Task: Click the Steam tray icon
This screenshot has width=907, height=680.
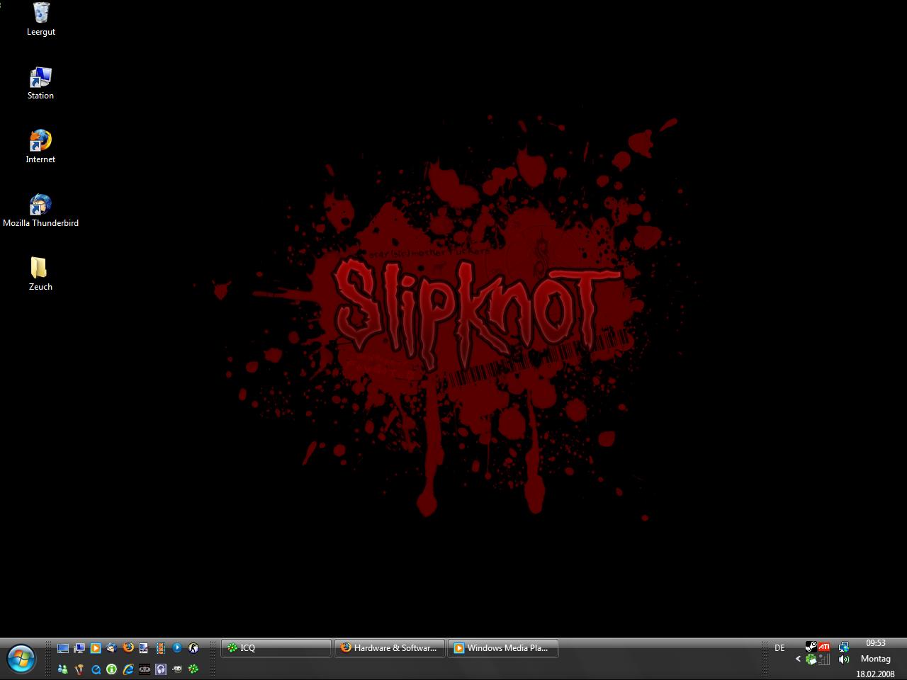Action: [x=811, y=647]
